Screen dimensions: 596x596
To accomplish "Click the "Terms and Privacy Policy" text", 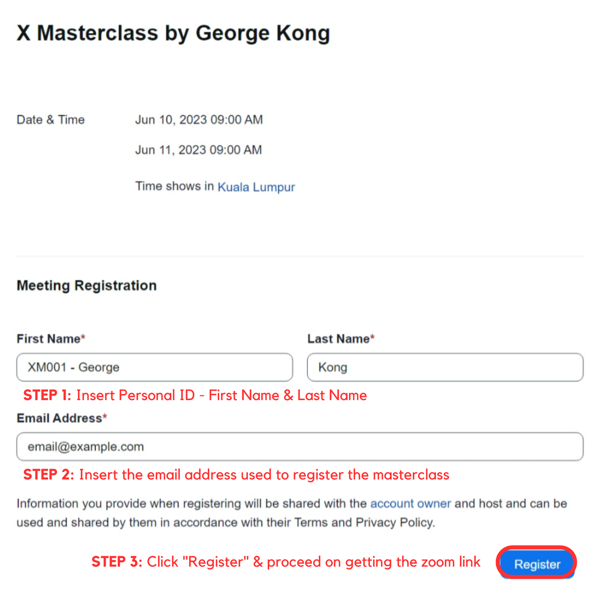I will click(x=364, y=522).
